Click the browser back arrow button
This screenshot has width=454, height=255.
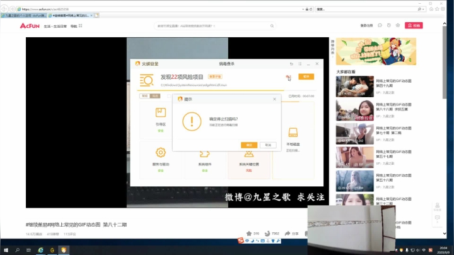point(4,9)
